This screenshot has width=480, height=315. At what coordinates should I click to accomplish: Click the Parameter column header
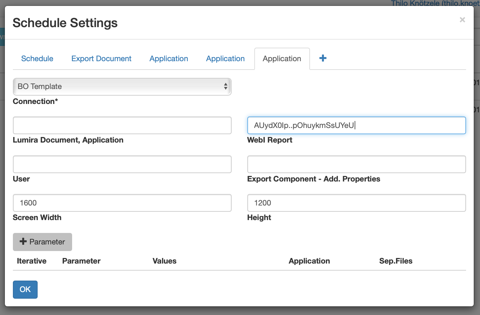(x=82, y=261)
